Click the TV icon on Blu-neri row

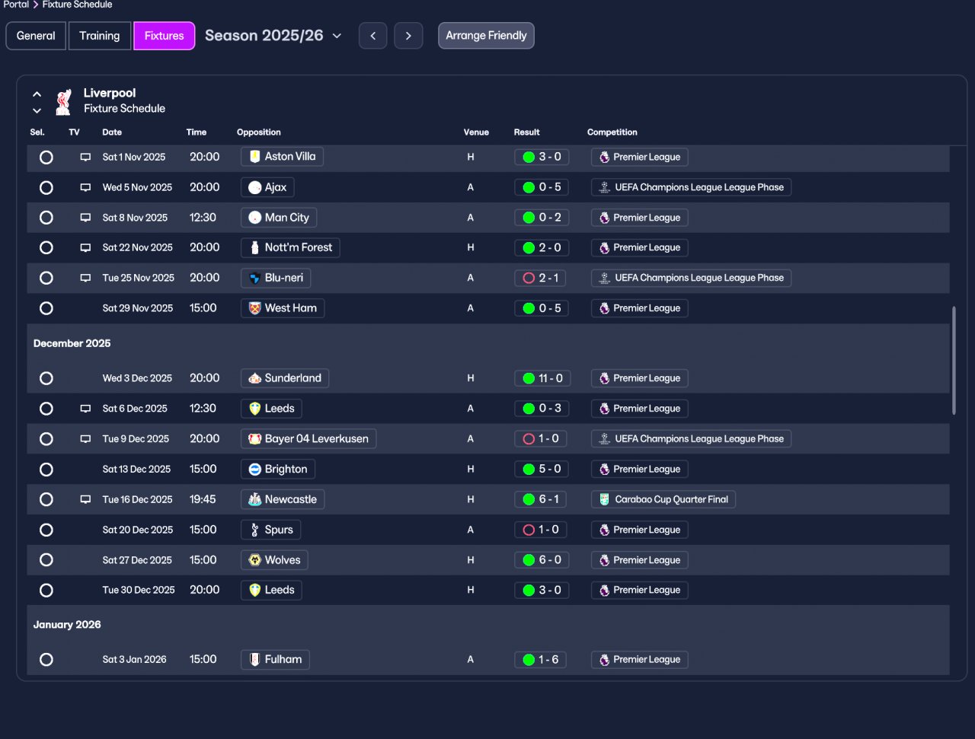85,279
